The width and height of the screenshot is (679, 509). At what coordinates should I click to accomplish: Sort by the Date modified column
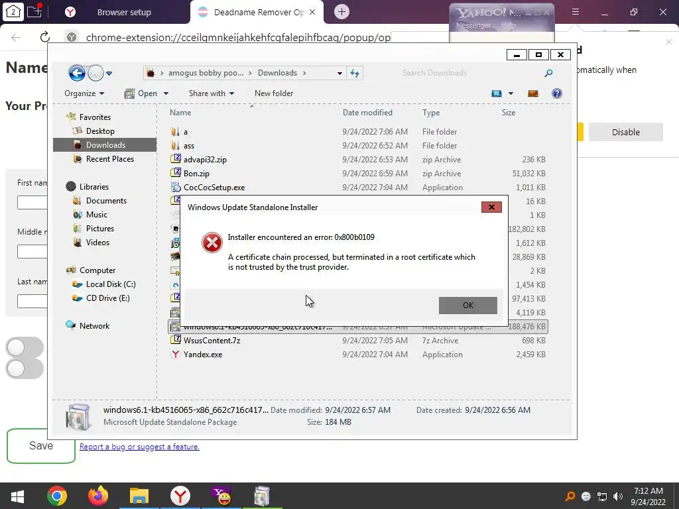pyautogui.click(x=367, y=113)
